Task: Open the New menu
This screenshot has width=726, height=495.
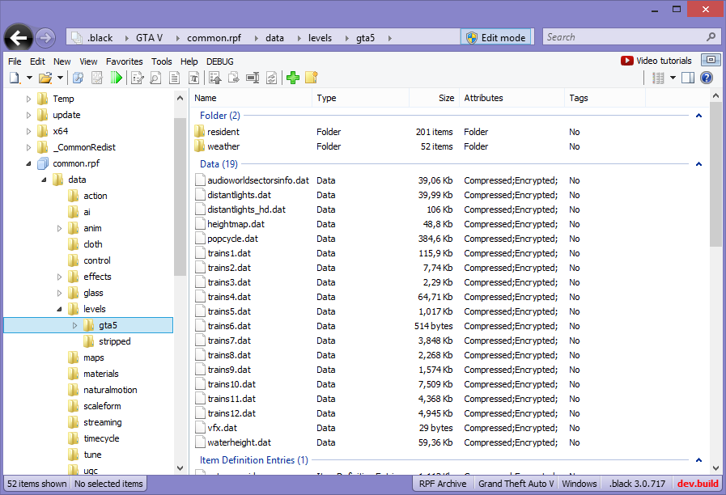Action: tap(62, 61)
